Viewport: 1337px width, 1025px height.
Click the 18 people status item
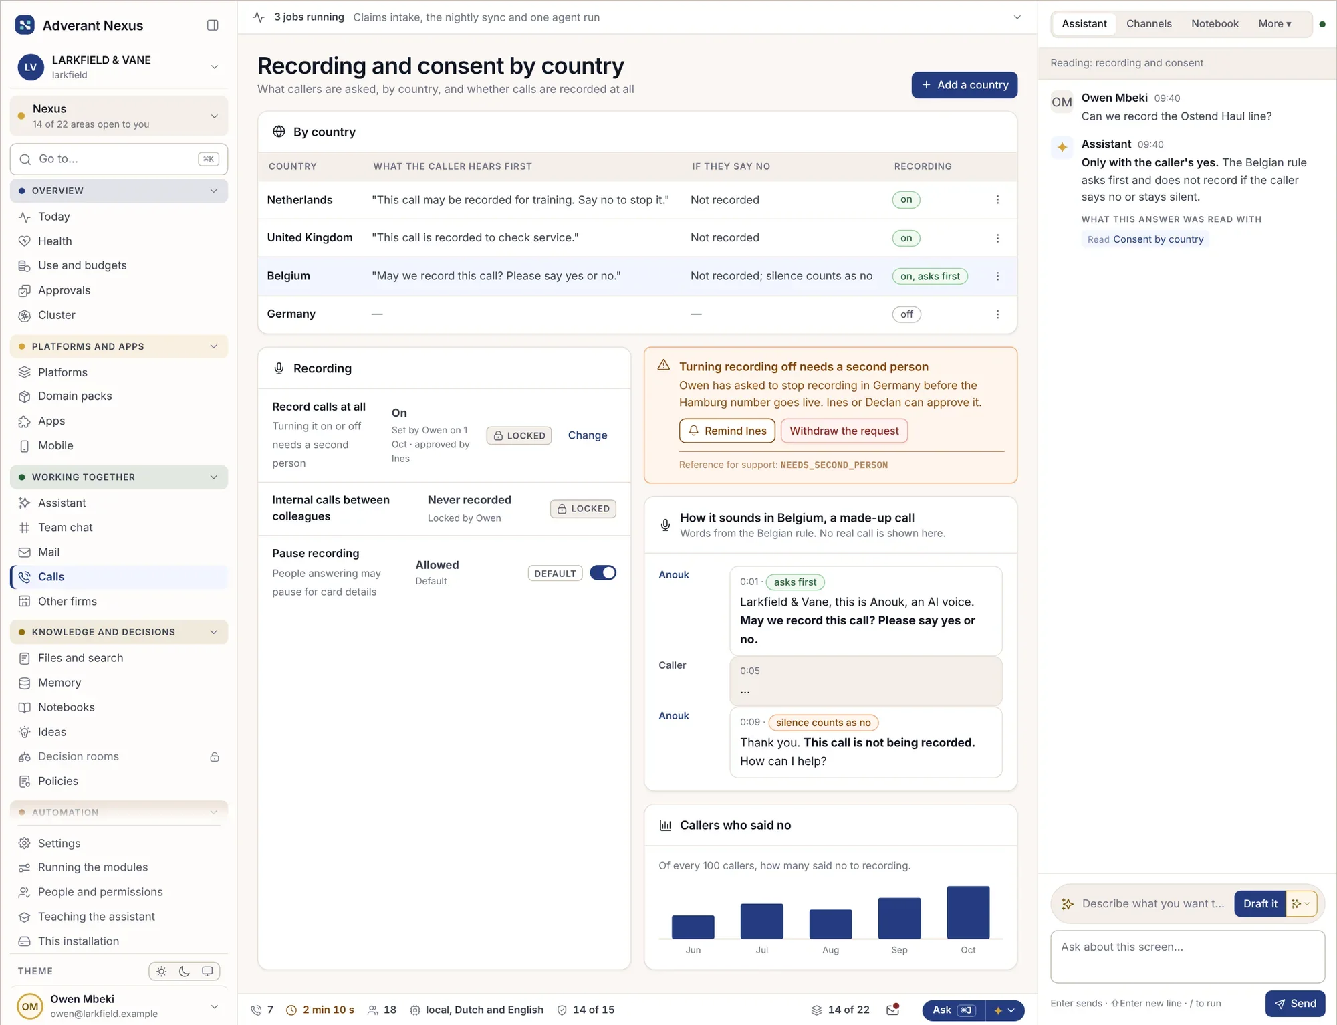[x=382, y=1010]
